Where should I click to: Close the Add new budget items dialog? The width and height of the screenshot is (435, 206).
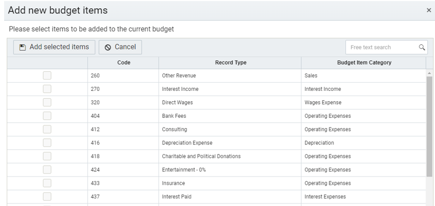[429, 10]
